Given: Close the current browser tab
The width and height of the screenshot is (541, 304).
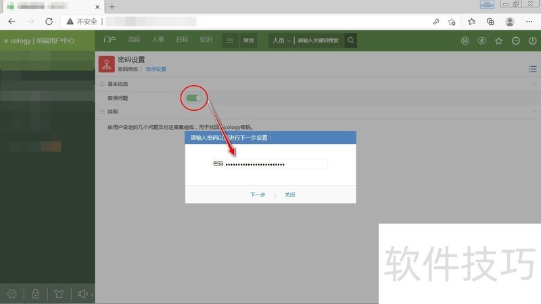Looking at the screenshot, I should pyautogui.click(x=97, y=7).
